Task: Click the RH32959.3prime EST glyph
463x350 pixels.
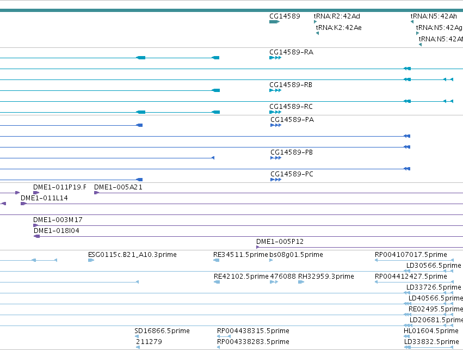Action: click(x=301, y=282)
